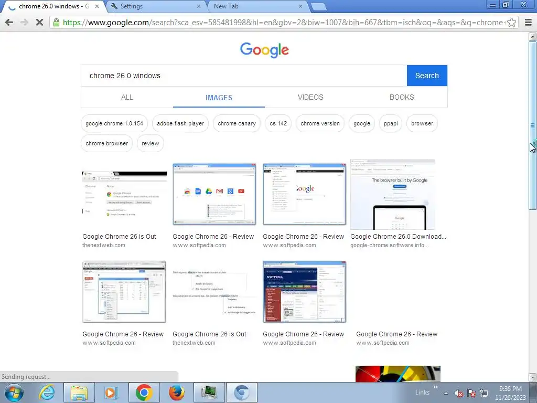537x403 pixels.
Task: Click the muted volume tray icon
Action: (458, 394)
